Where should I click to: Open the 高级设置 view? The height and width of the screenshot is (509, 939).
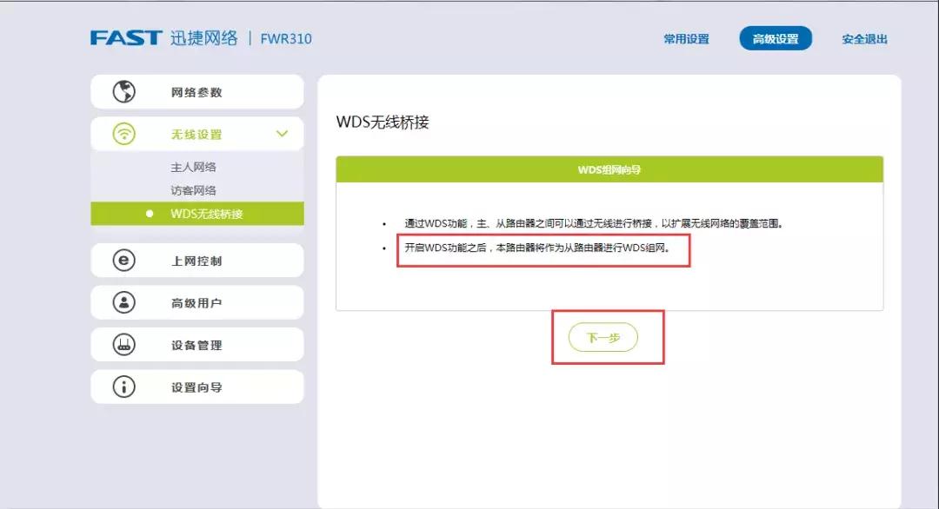tap(775, 38)
